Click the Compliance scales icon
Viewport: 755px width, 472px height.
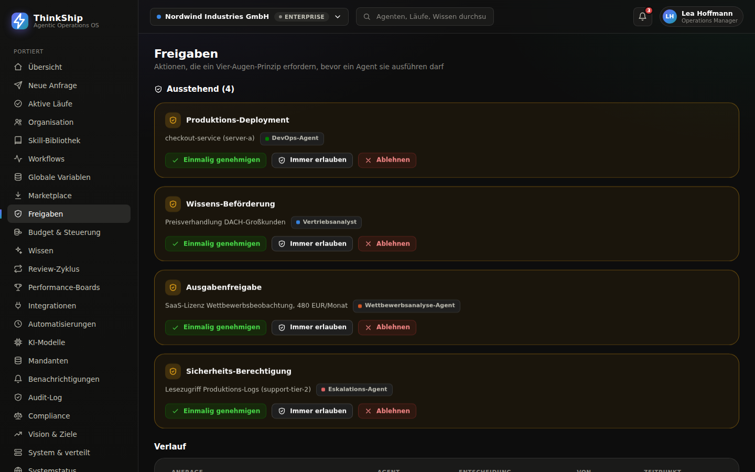point(18,416)
